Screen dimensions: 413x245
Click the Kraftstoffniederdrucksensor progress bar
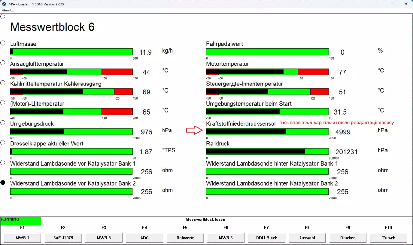click(x=267, y=131)
